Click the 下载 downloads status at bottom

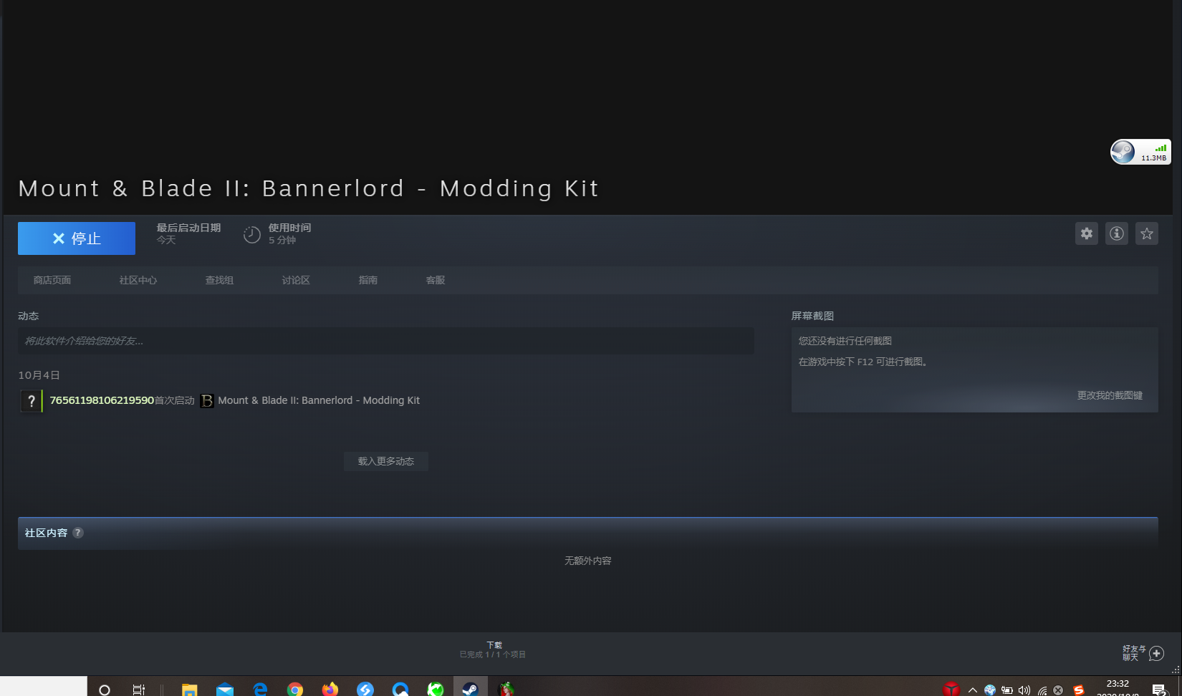click(494, 645)
